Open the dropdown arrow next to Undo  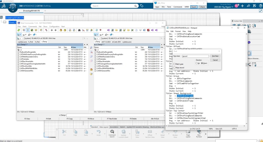coord(105,134)
